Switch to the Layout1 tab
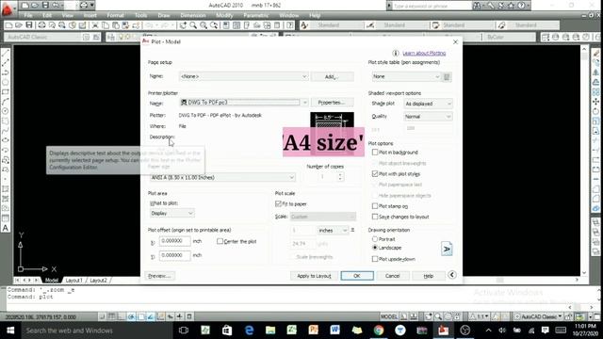The width and height of the screenshot is (603, 339). click(73, 281)
